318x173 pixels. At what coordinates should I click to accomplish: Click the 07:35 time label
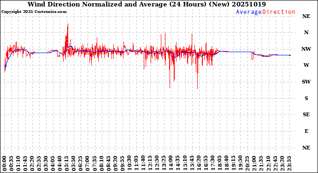click(x=95, y=164)
